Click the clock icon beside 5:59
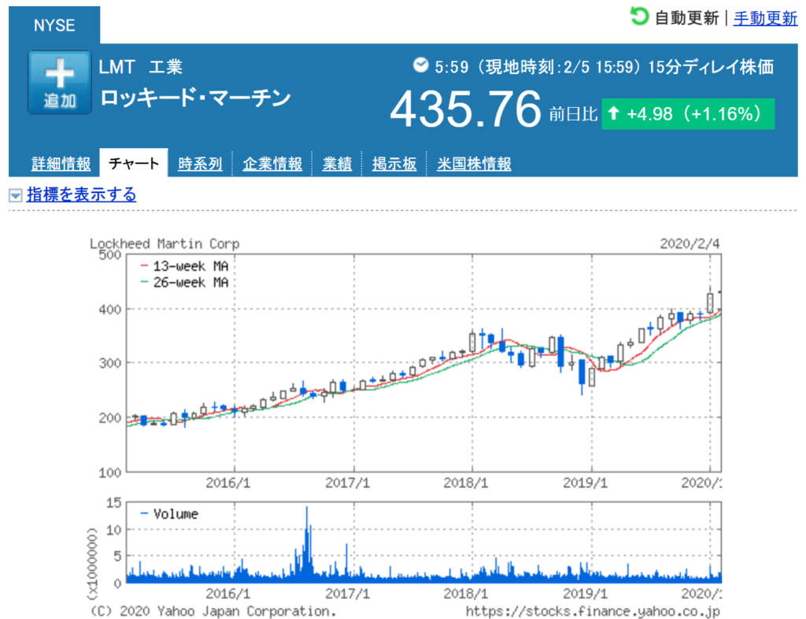 (x=421, y=65)
